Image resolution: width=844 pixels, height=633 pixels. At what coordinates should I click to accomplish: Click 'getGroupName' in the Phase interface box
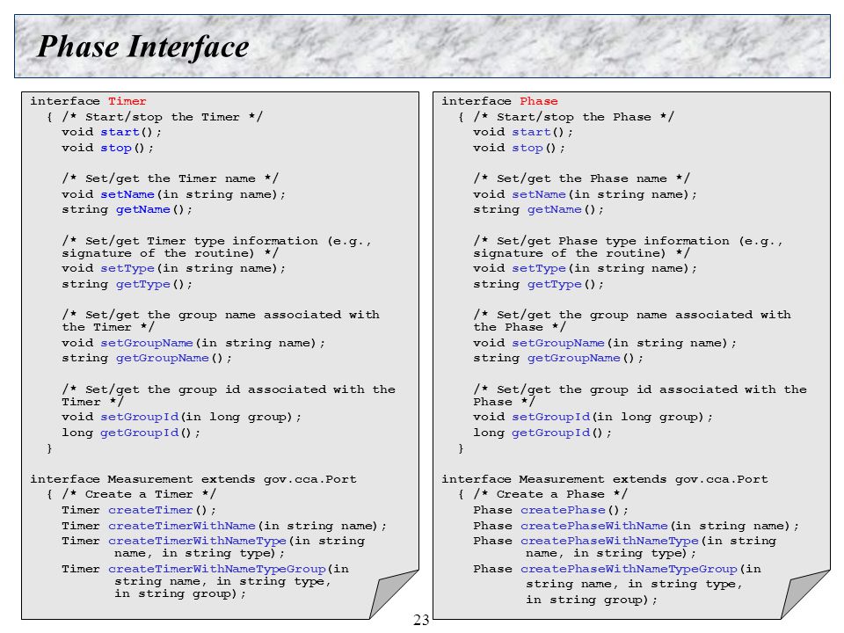click(x=574, y=358)
